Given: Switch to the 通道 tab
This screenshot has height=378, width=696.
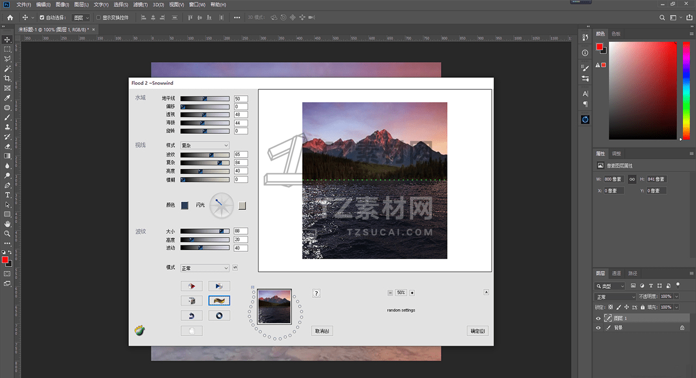Looking at the screenshot, I should click(x=616, y=274).
